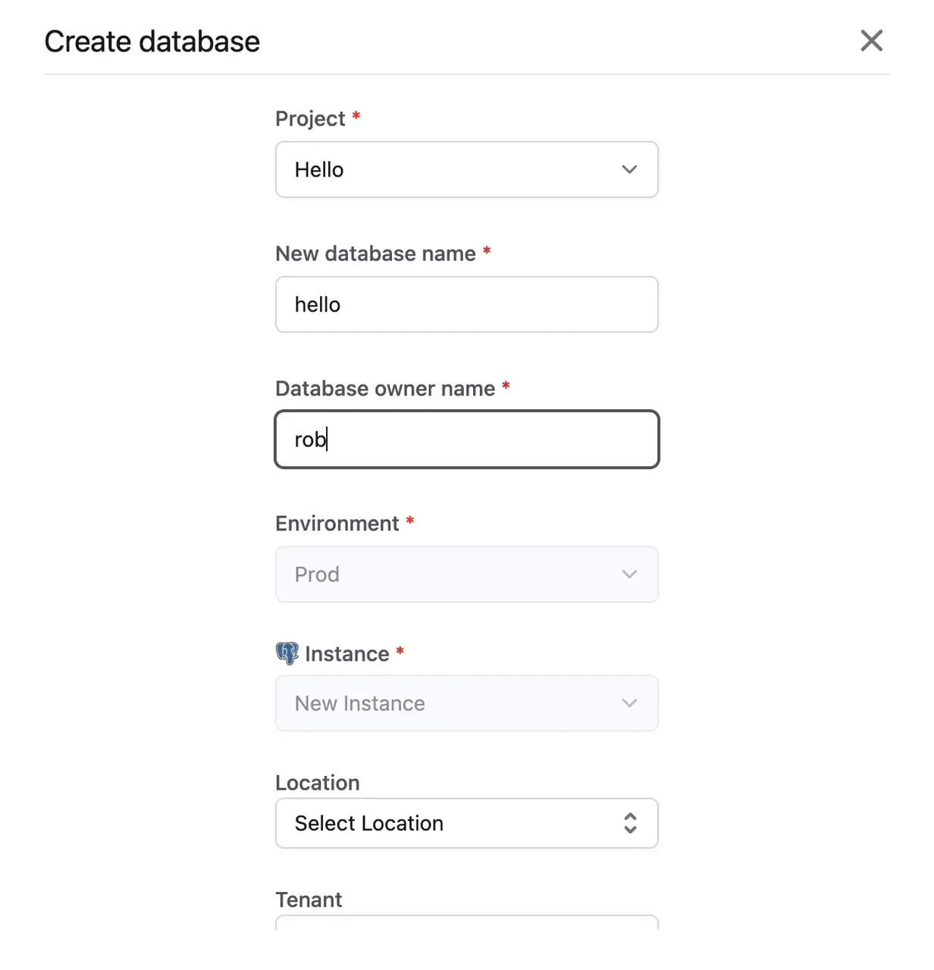Click the Environment field label
This screenshot has height=970, width=934.
pos(337,524)
